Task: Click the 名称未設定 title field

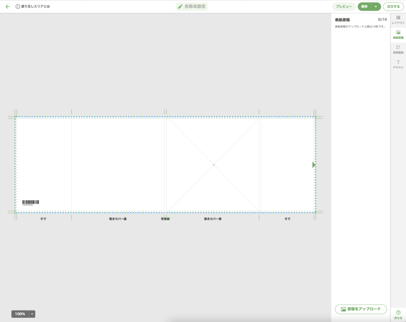Action: [x=195, y=7]
